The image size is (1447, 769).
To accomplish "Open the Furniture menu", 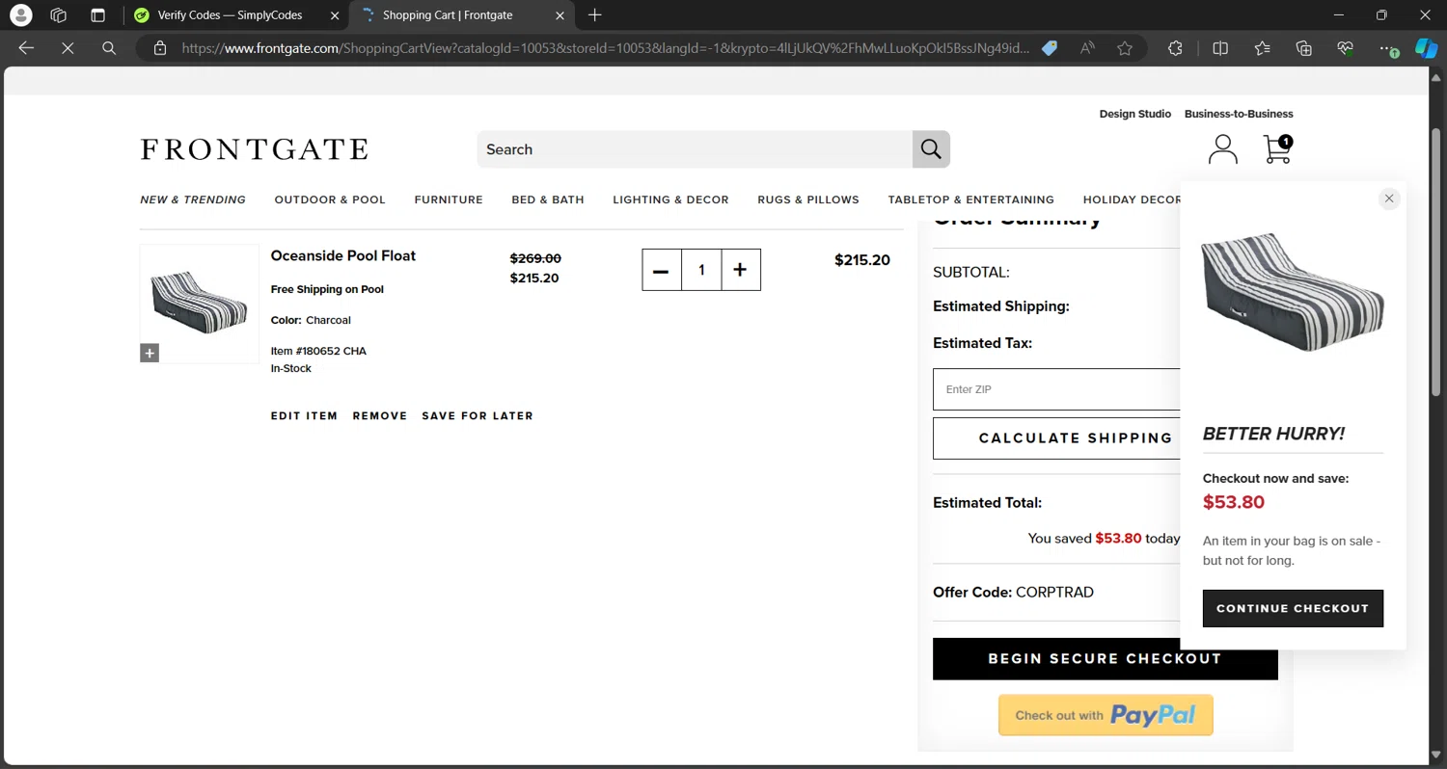I will pyautogui.click(x=449, y=199).
